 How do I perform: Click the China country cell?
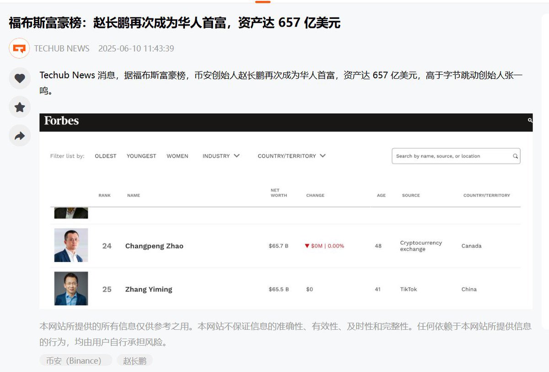(x=469, y=290)
